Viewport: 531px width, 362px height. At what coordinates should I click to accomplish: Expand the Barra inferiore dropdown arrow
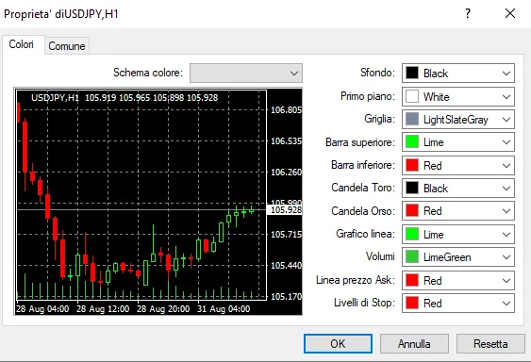(x=506, y=166)
